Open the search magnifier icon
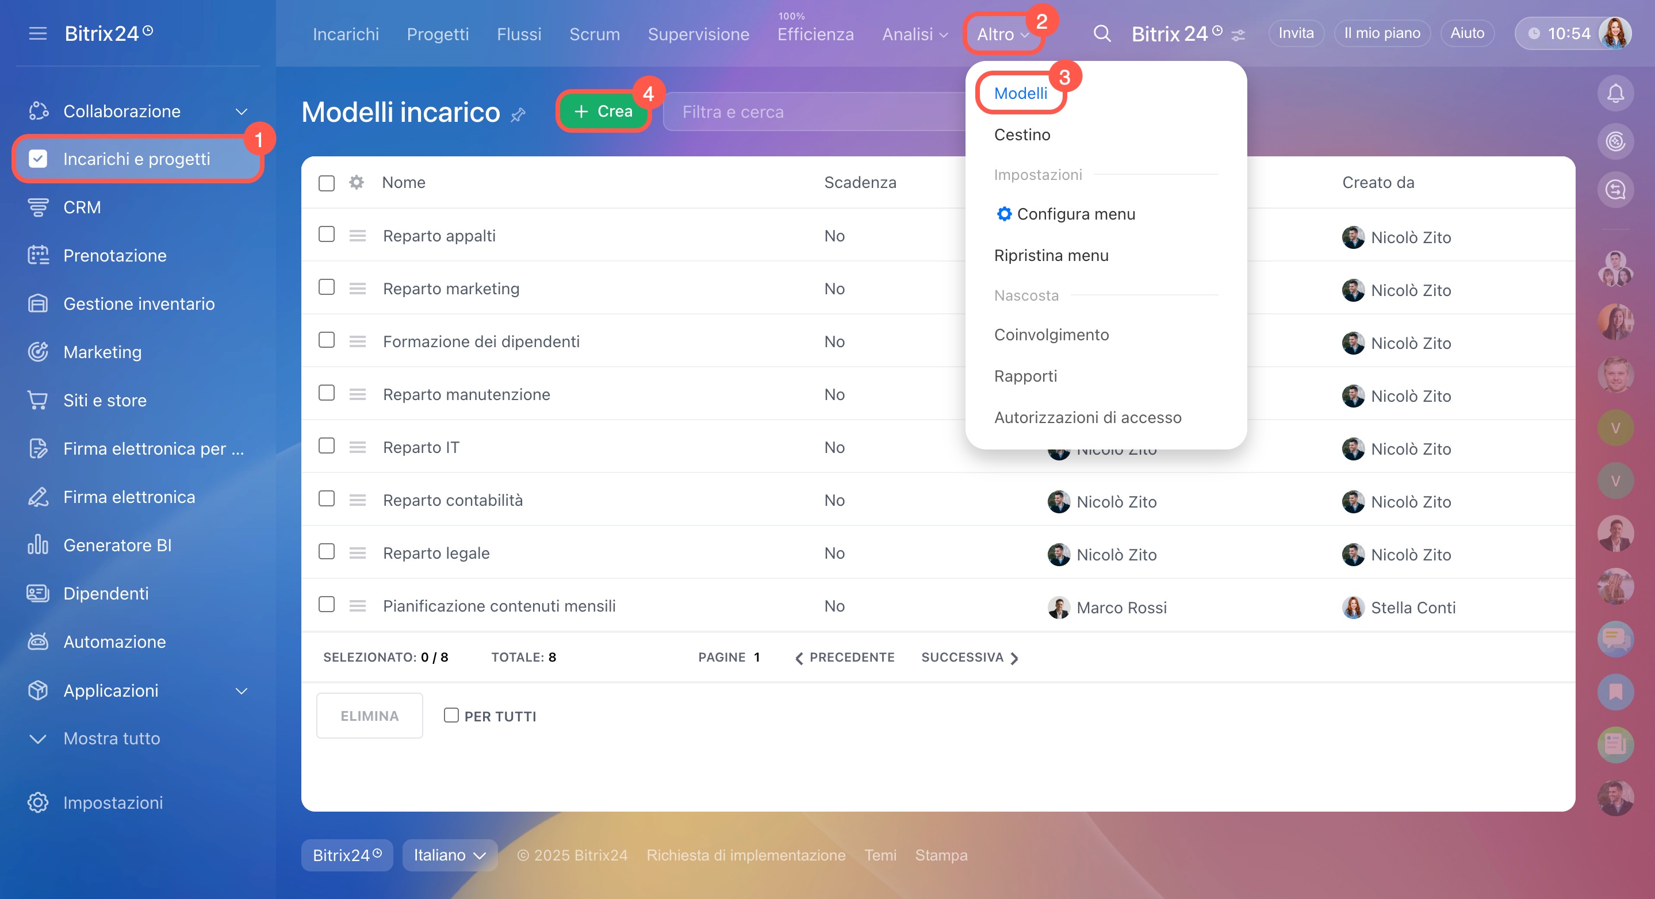Viewport: 1655px width, 899px height. (1102, 33)
